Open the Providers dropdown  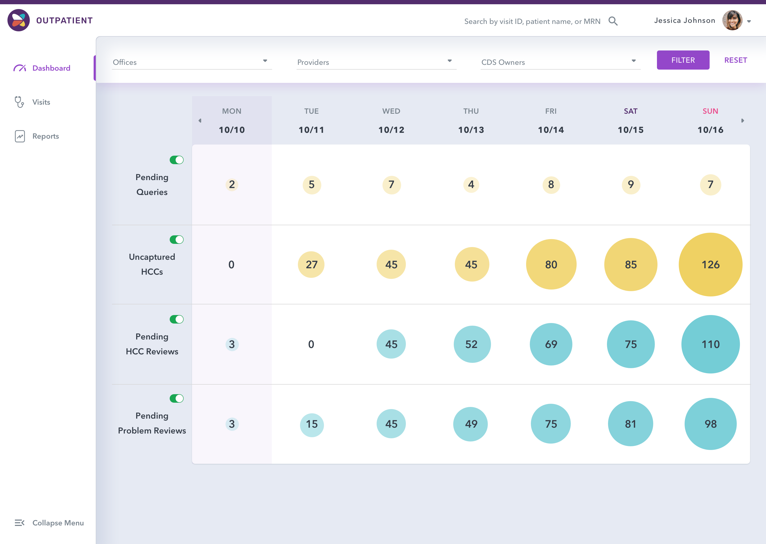[376, 62]
